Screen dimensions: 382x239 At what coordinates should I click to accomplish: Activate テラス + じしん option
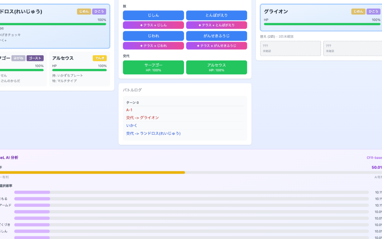point(153,25)
